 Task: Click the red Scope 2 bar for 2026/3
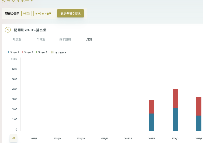pos(199,106)
